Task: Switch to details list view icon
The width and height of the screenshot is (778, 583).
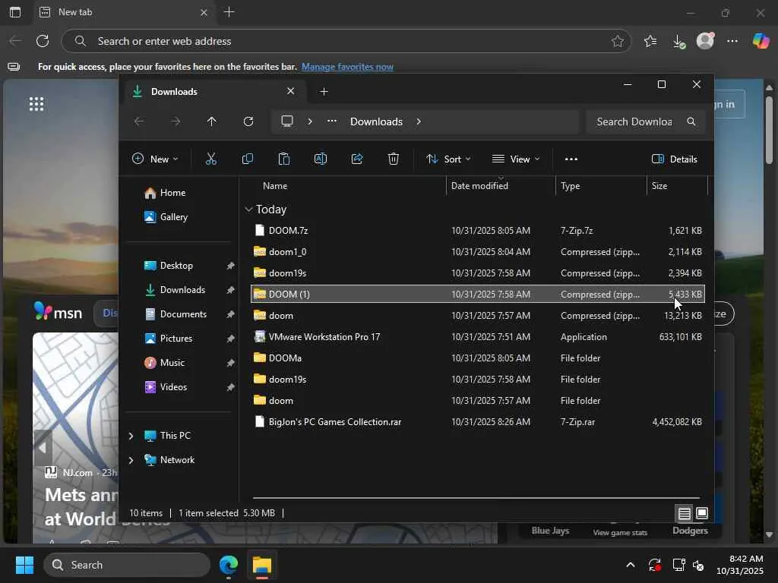Action: coord(685,514)
